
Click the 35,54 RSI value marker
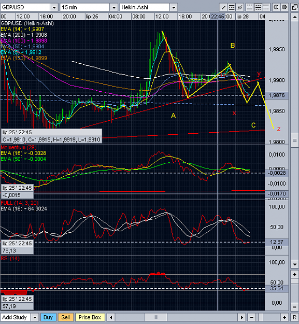click(277, 288)
